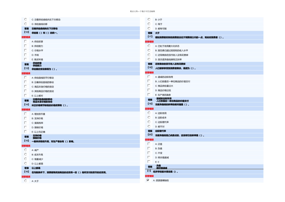Check the box for B: 供给能力
Screen dimensions: 285x202
[x=25, y=46]
